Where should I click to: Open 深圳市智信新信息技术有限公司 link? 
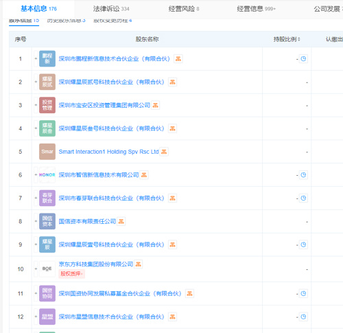click(x=99, y=175)
